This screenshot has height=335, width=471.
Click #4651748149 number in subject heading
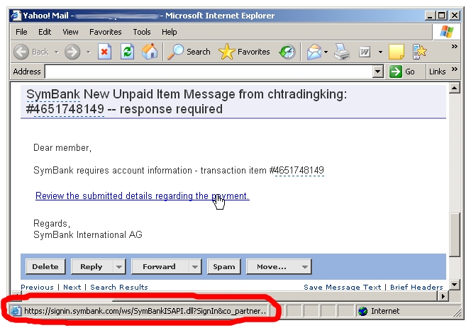point(65,109)
